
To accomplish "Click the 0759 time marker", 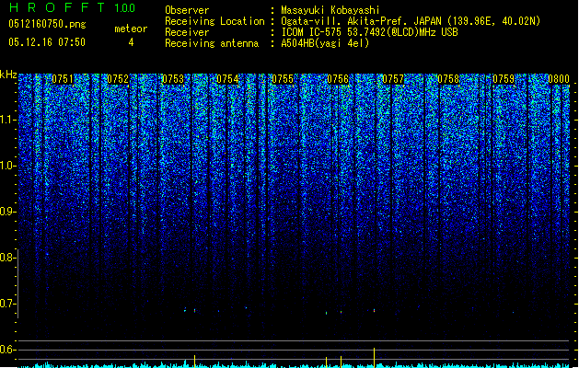I will [x=504, y=79].
